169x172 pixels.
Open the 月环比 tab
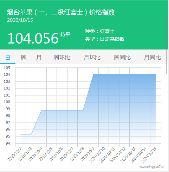pyautogui.click(x=92, y=58)
